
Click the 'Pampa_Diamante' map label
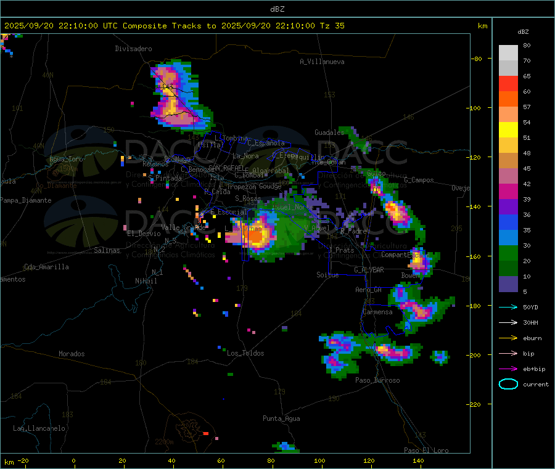point(26,200)
